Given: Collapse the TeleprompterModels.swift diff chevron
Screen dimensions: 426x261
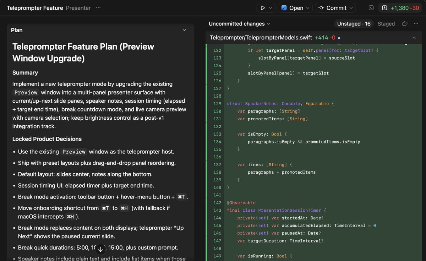Looking at the screenshot, I should click(414, 37).
